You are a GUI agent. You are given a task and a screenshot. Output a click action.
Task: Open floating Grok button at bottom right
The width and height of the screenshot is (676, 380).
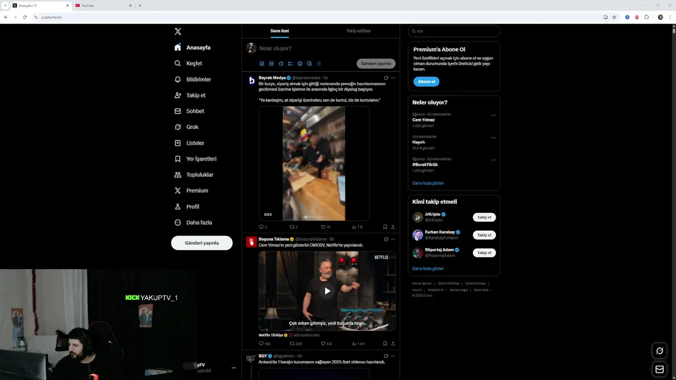click(x=660, y=351)
